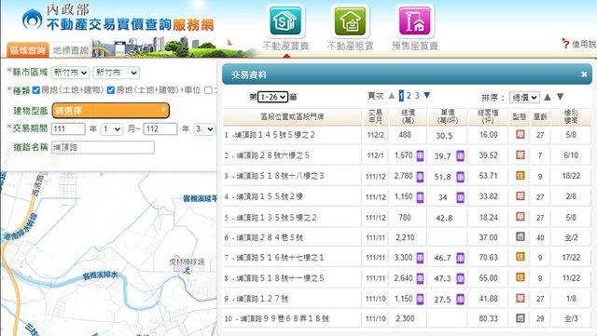
Task: Sort results ascending with the up triangle
Action: coord(548,97)
